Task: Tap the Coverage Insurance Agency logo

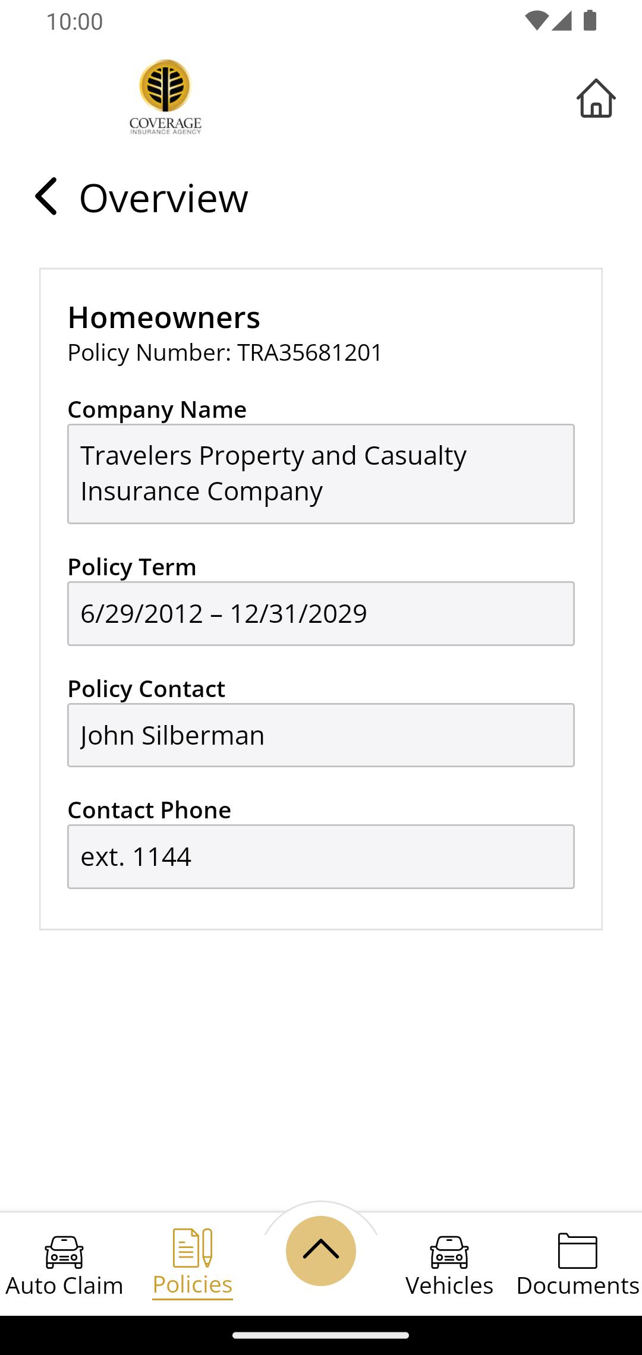Action: pyautogui.click(x=165, y=97)
